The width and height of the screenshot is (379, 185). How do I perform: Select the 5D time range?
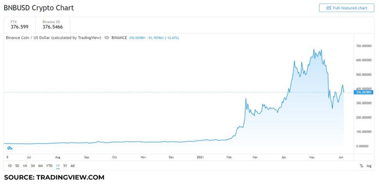click(17, 166)
